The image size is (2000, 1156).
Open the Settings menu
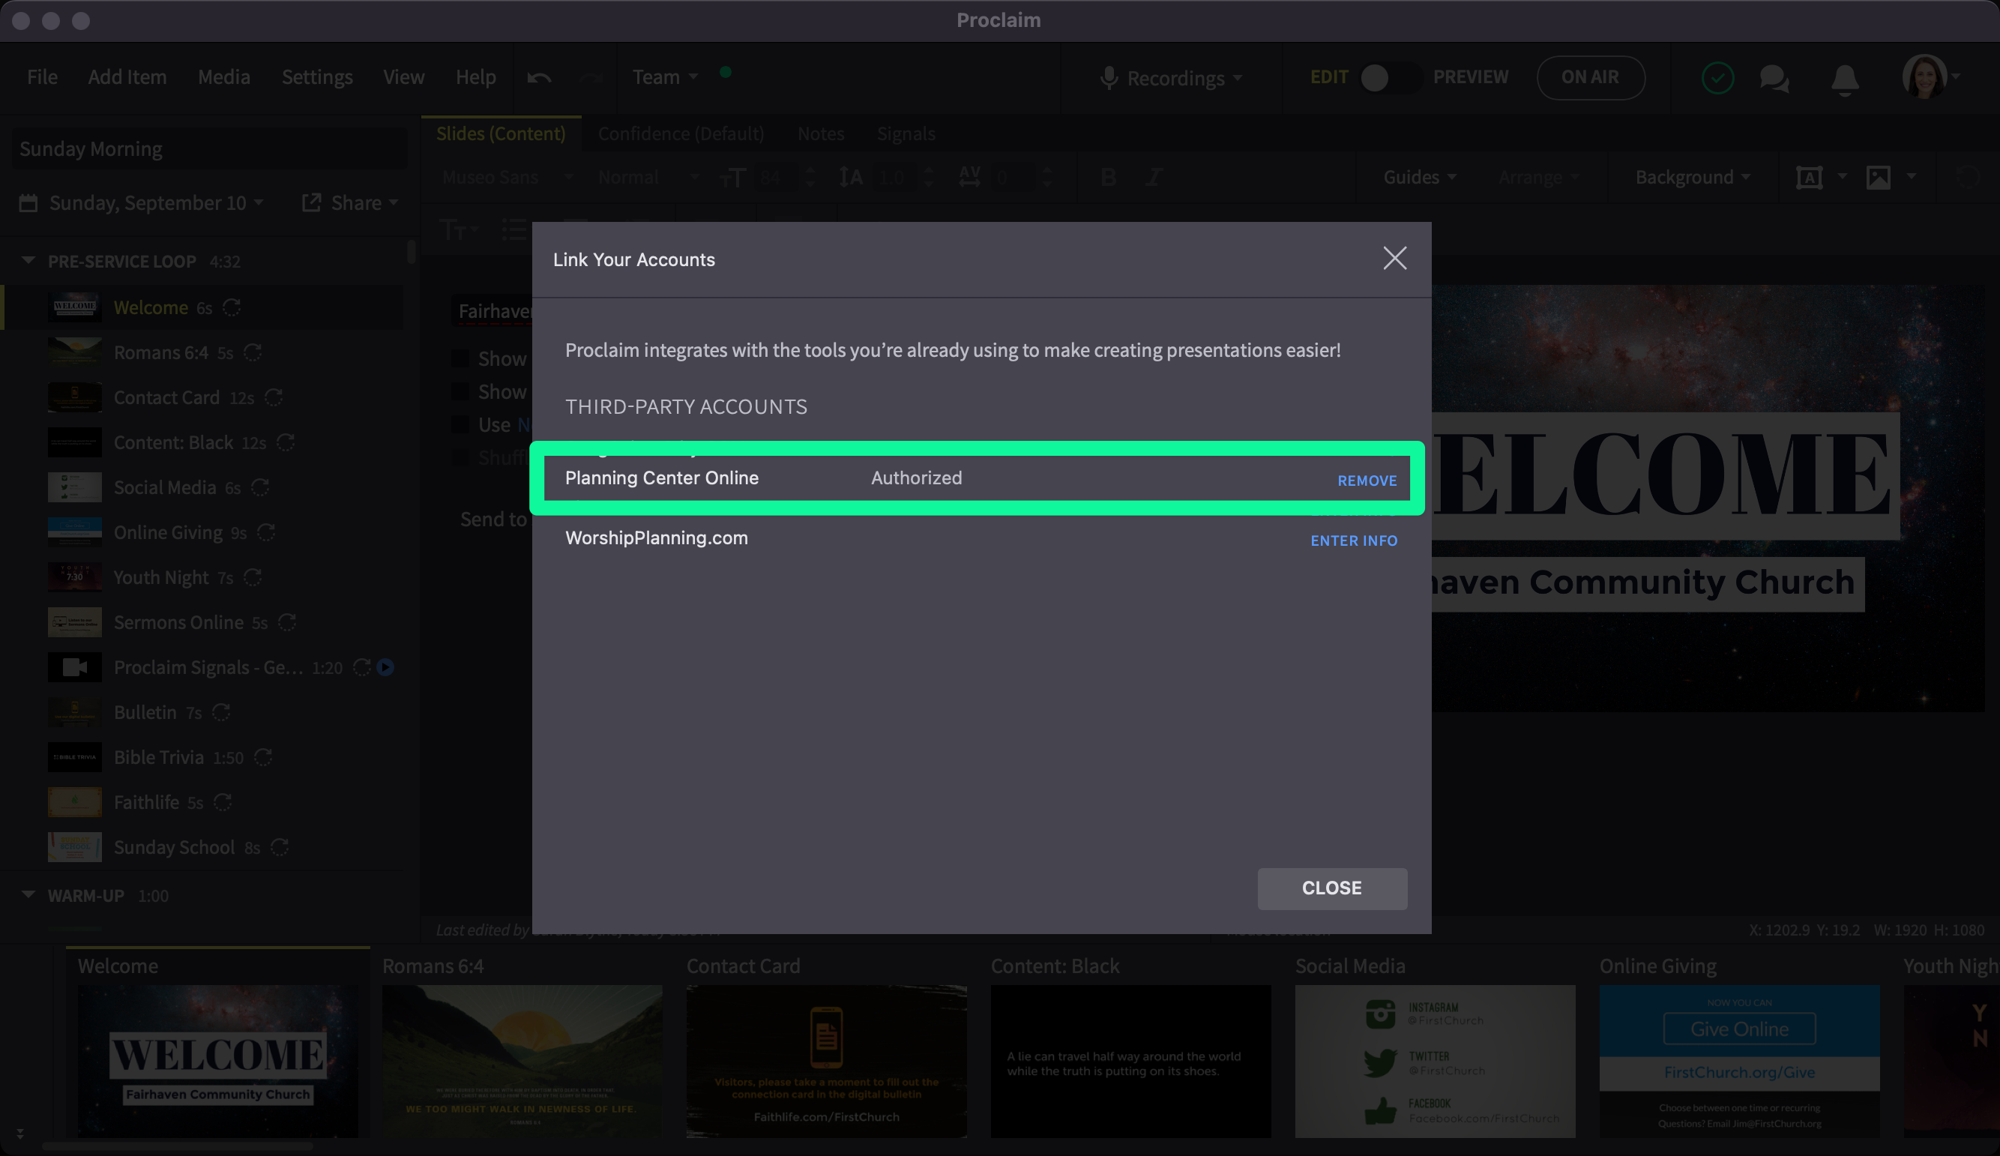pyautogui.click(x=316, y=77)
